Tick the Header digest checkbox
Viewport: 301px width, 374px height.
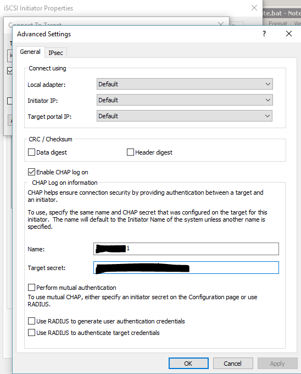click(130, 152)
